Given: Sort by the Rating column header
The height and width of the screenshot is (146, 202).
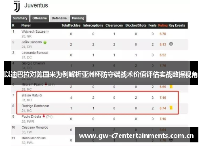Looking at the screenshot, I should click(x=163, y=25).
